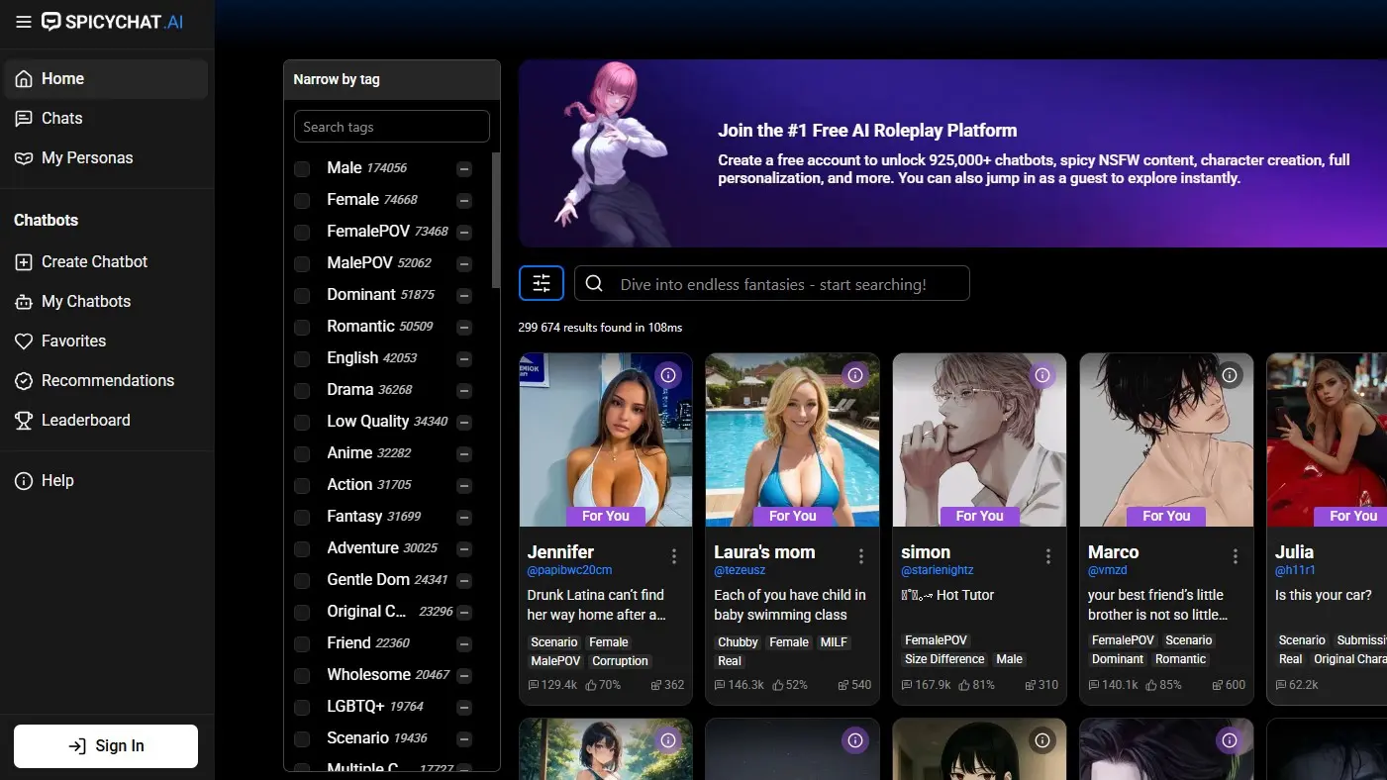The width and height of the screenshot is (1387, 780).
Task: Open three-dot menu for simon
Action: point(1048,556)
